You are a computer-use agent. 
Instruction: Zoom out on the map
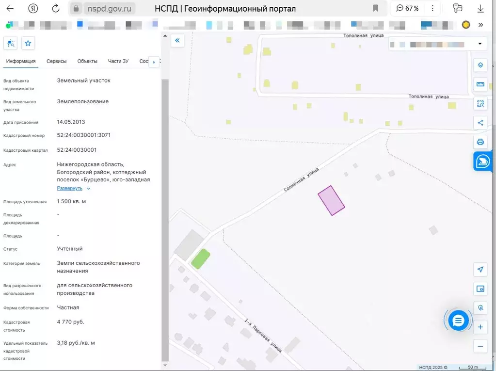480,346
